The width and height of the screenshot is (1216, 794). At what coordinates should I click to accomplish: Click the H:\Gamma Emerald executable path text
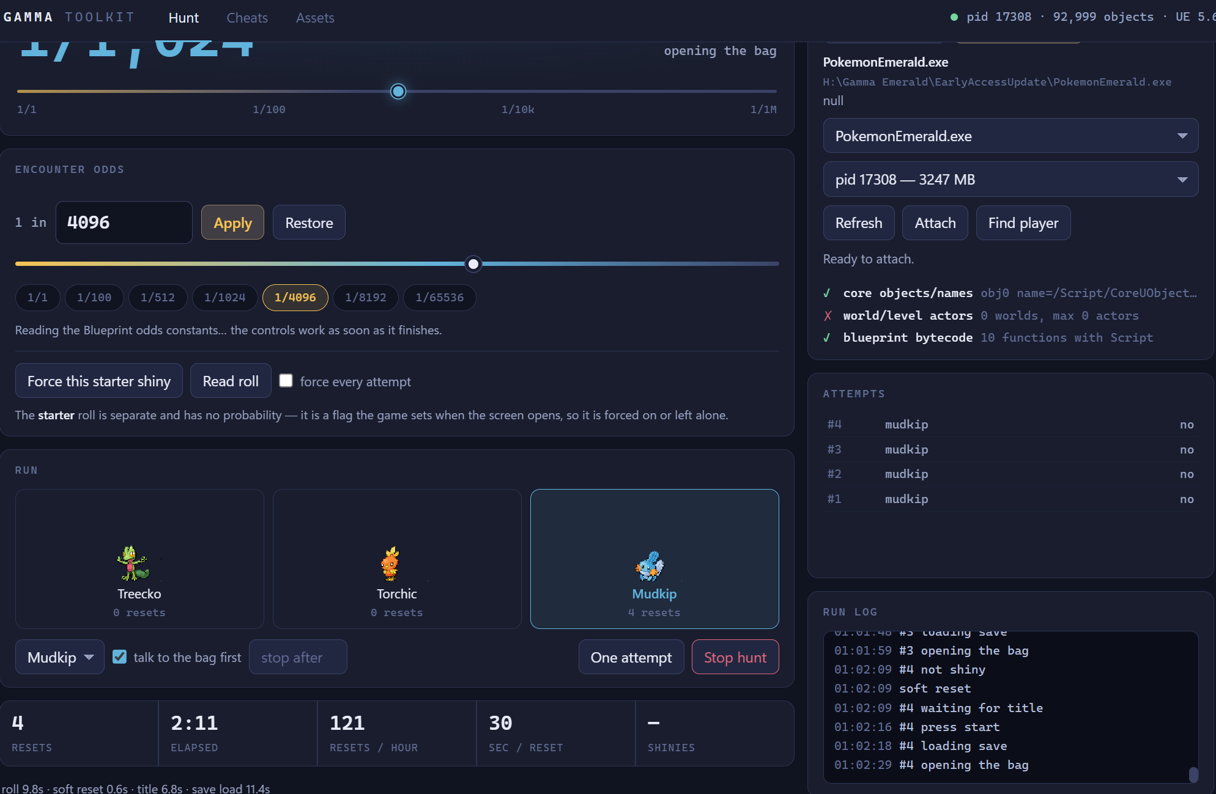point(997,82)
